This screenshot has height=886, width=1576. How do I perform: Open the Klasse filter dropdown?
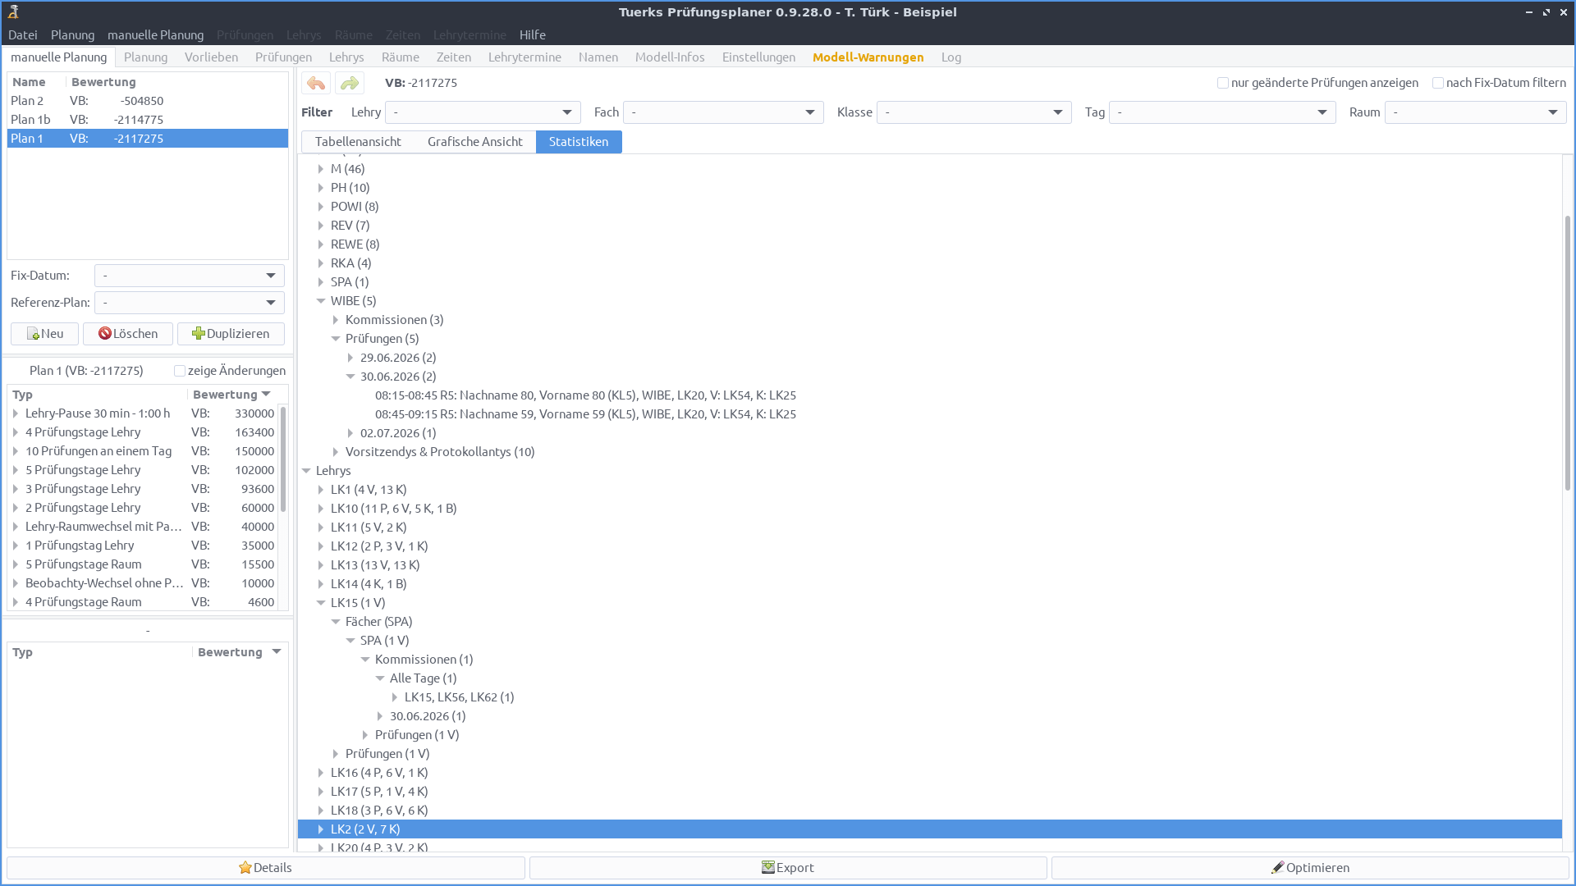1059,112
